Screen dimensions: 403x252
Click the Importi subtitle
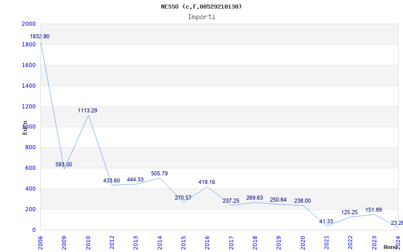[x=201, y=17]
